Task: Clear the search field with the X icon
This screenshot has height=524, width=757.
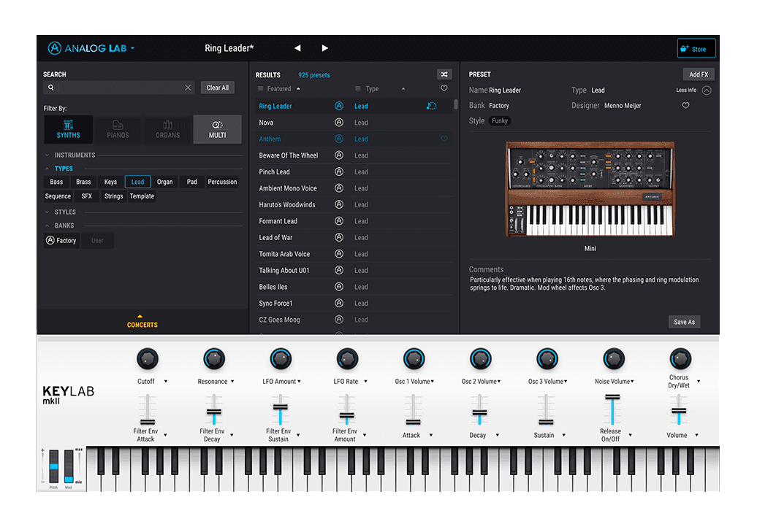Action: pyautogui.click(x=189, y=87)
